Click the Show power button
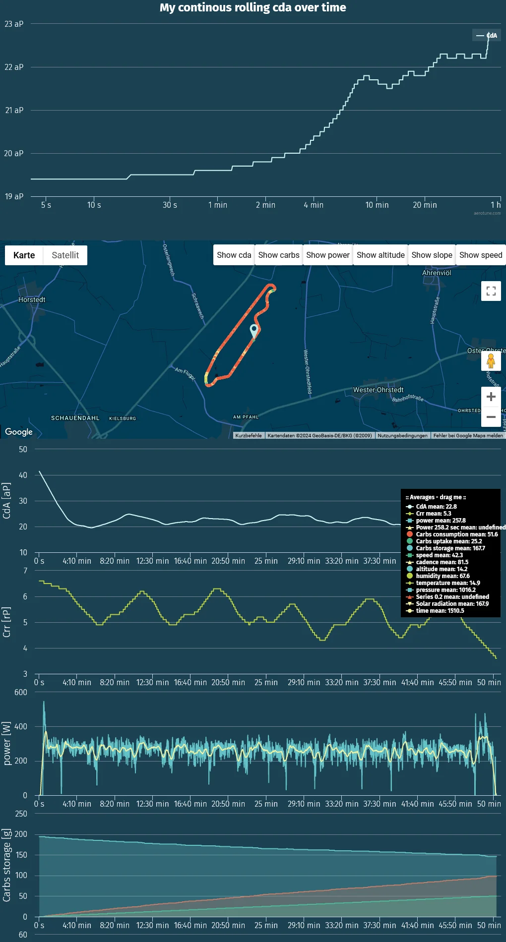Viewport: 506px width, 942px height. click(x=327, y=255)
